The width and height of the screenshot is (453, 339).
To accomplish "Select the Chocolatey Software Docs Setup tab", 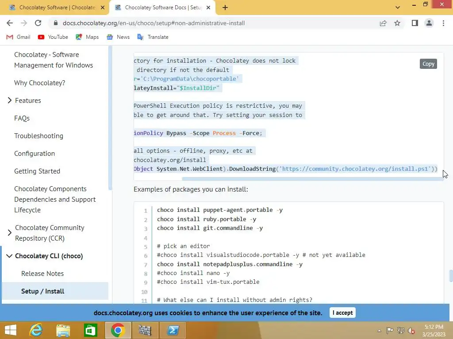I will pos(162,8).
